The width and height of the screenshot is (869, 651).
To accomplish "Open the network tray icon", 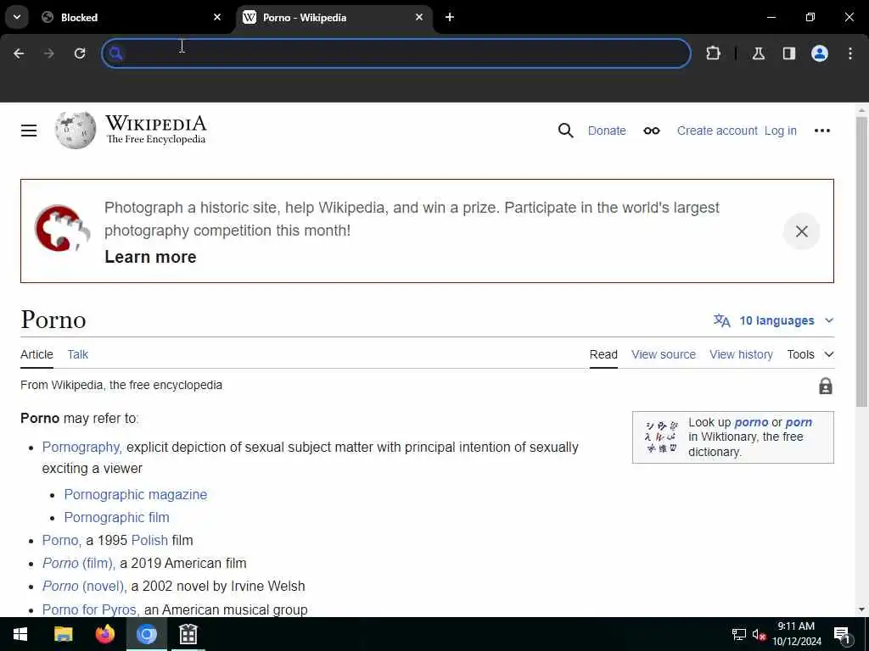I will [x=739, y=634].
